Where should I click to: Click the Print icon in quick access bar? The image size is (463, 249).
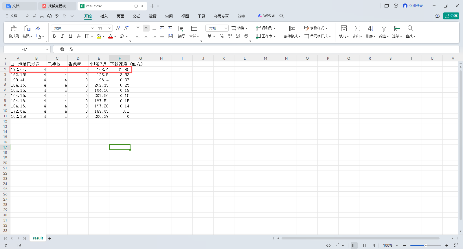42,16
